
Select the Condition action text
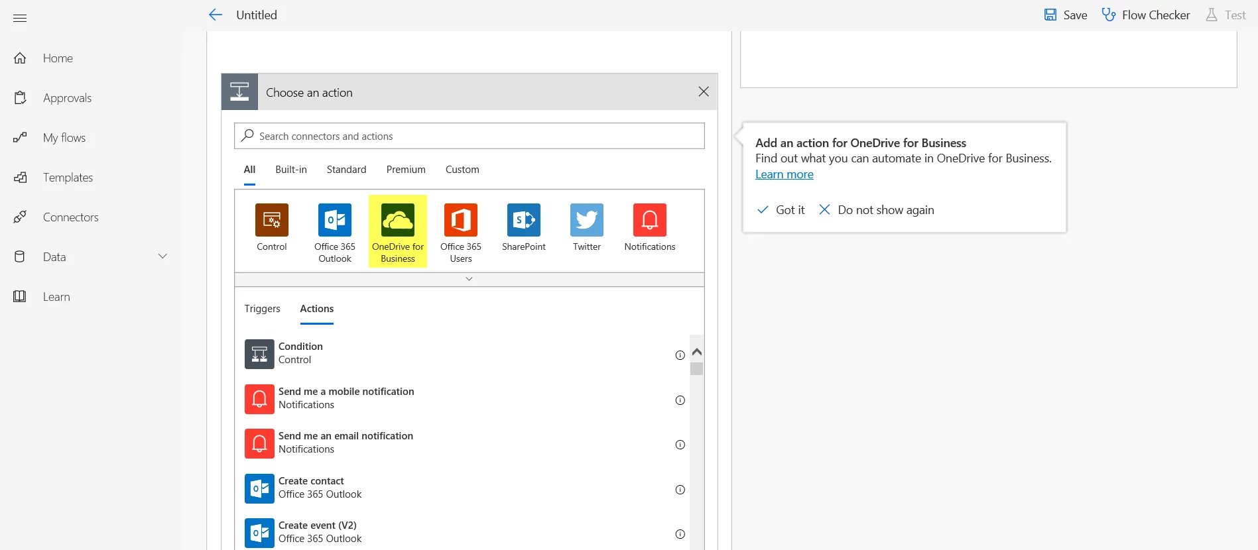pyautogui.click(x=300, y=347)
